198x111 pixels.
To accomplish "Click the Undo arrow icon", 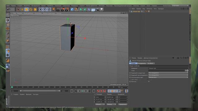I will (x=9, y=9).
